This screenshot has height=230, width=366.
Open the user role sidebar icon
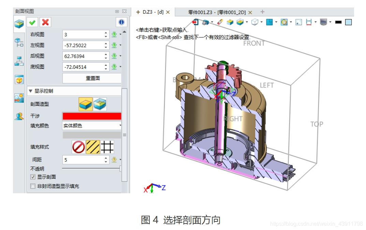click(19, 116)
